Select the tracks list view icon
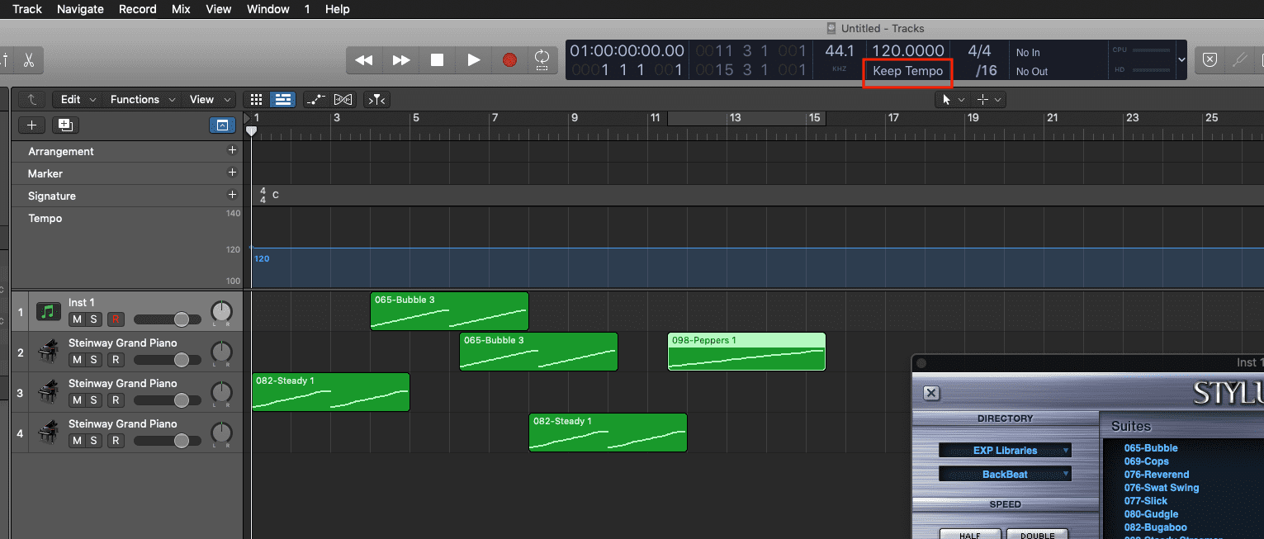 pyautogui.click(x=283, y=99)
